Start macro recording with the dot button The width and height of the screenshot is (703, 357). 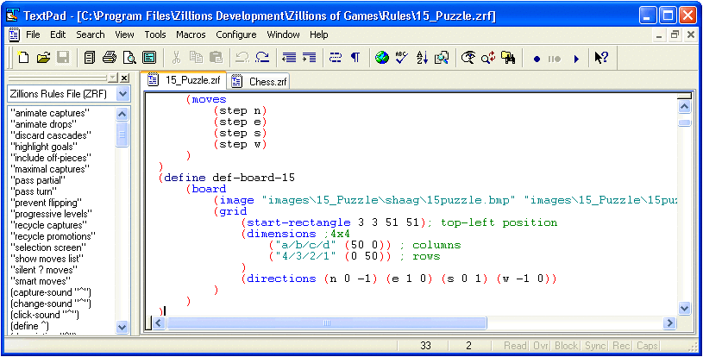[x=537, y=58]
